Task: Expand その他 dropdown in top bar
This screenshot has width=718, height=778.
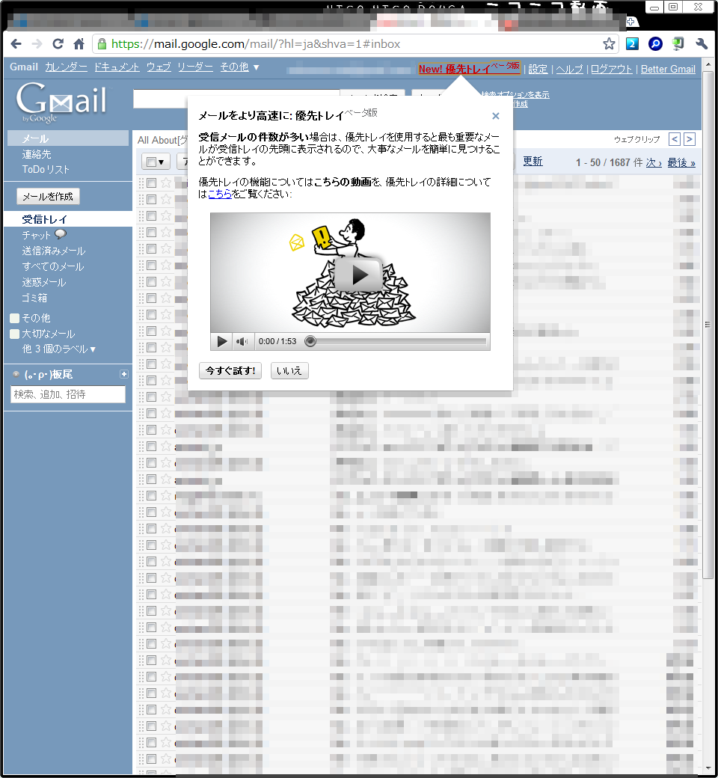Action: pos(239,67)
